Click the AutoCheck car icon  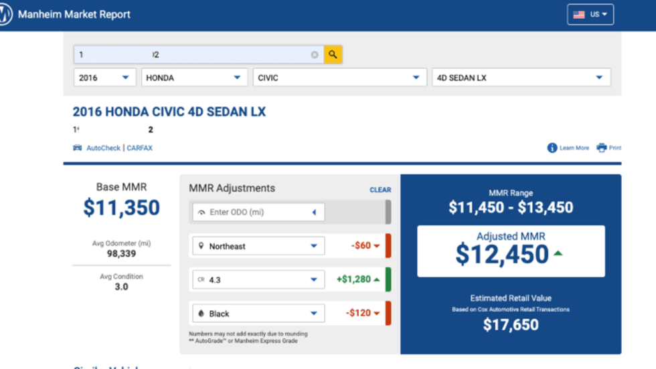pyautogui.click(x=78, y=148)
